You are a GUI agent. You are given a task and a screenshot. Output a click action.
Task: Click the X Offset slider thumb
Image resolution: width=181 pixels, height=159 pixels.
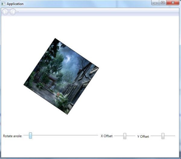click(x=125, y=136)
